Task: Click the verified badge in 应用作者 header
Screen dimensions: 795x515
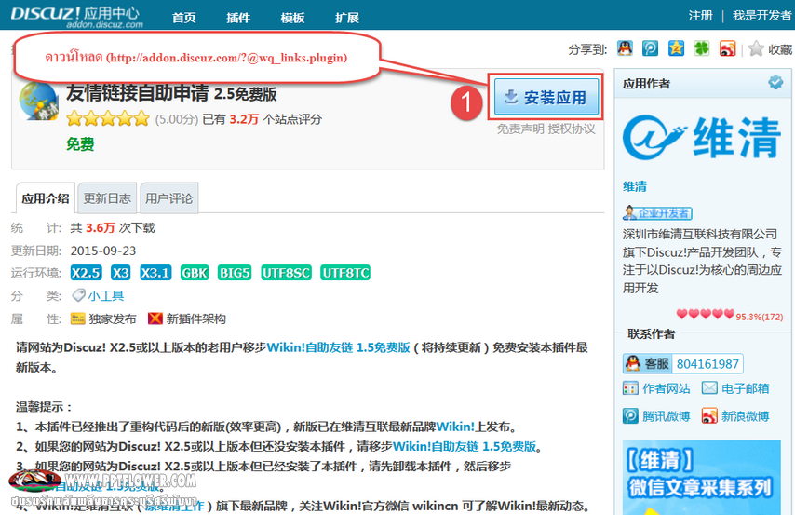Action: pyautogui.click(x=775, y=82)
